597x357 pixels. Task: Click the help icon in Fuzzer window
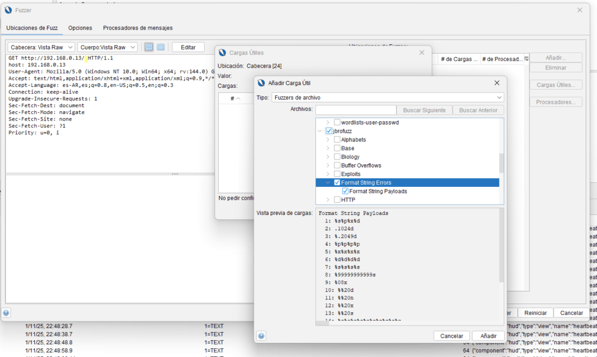pos(6,313)
